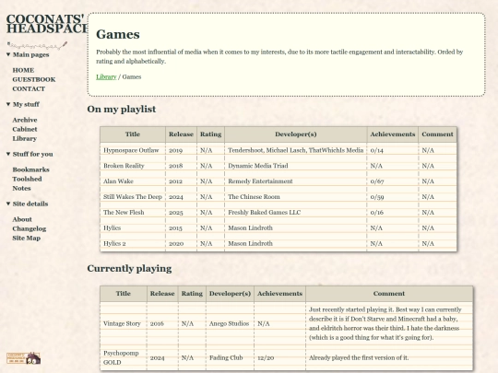Screen dimensions: 498x373
Task: Click the 0/14 achievements cell
Action: point(393,150)
